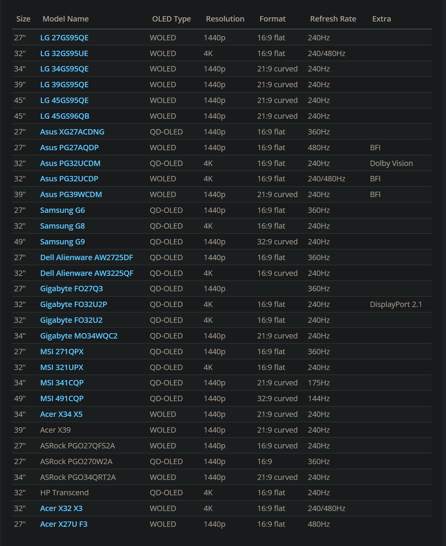This screenshot has width=446, height=546.
Task: Sort the table by Size column
Action: 23,18
